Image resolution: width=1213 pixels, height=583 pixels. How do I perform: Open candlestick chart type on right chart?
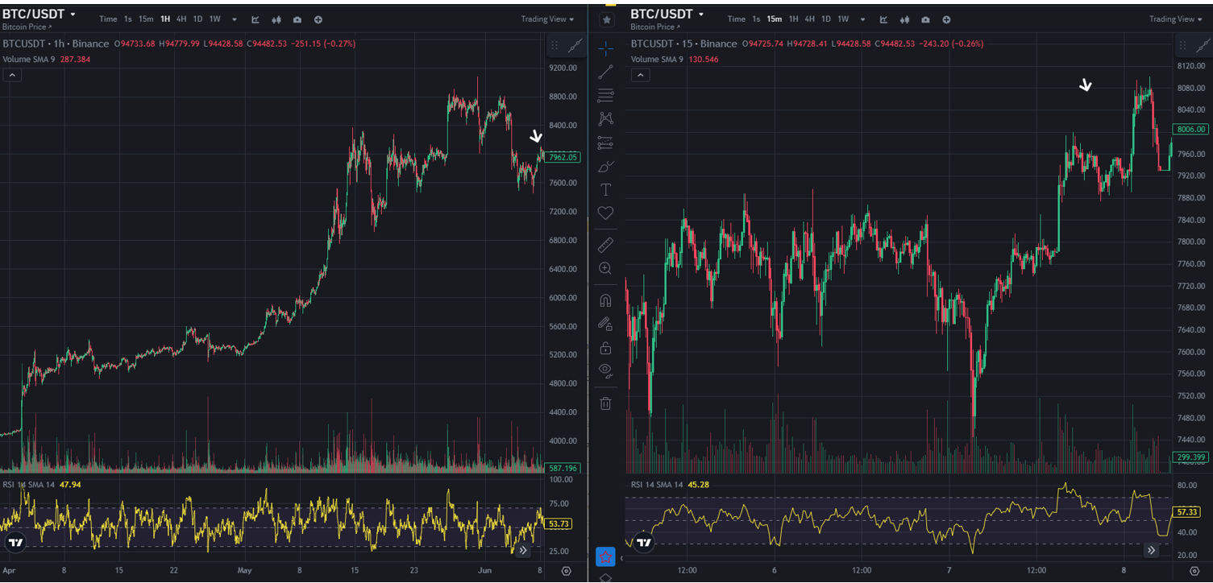(904, 19)
